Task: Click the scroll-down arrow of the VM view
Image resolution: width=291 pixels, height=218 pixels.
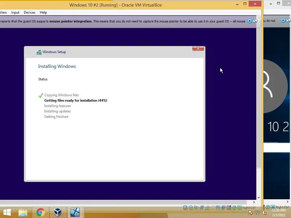Action: coord(259,198)
